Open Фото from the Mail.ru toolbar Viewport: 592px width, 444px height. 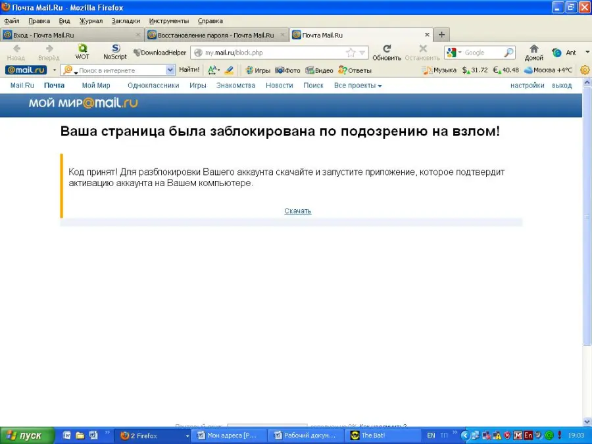point(287,70)
